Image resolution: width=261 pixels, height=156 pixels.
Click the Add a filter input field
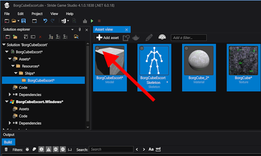click(x=189, y=38)
